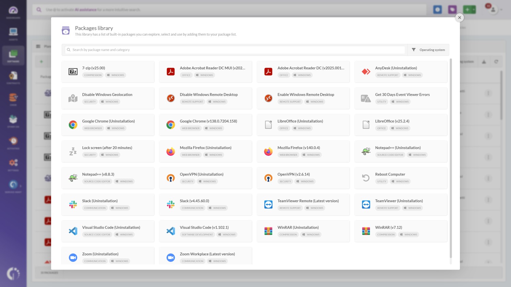Click SOFTWARE DEVELOPMENT tag on Visual Studio Code v1.102.1
The width and height of the screenshot is (511, 287).
197,235
